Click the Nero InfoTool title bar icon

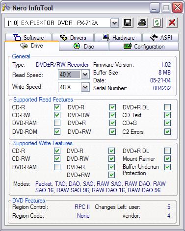[6, 7]
